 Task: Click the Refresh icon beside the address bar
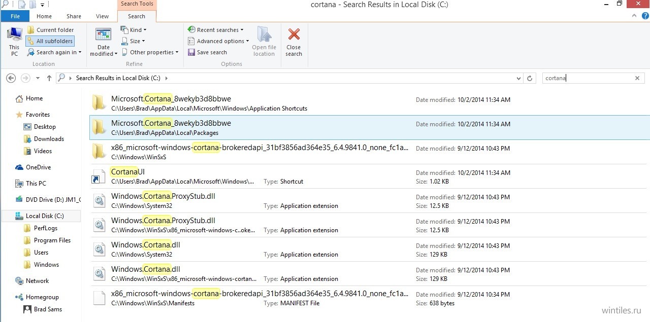click(x=530, y=78)
